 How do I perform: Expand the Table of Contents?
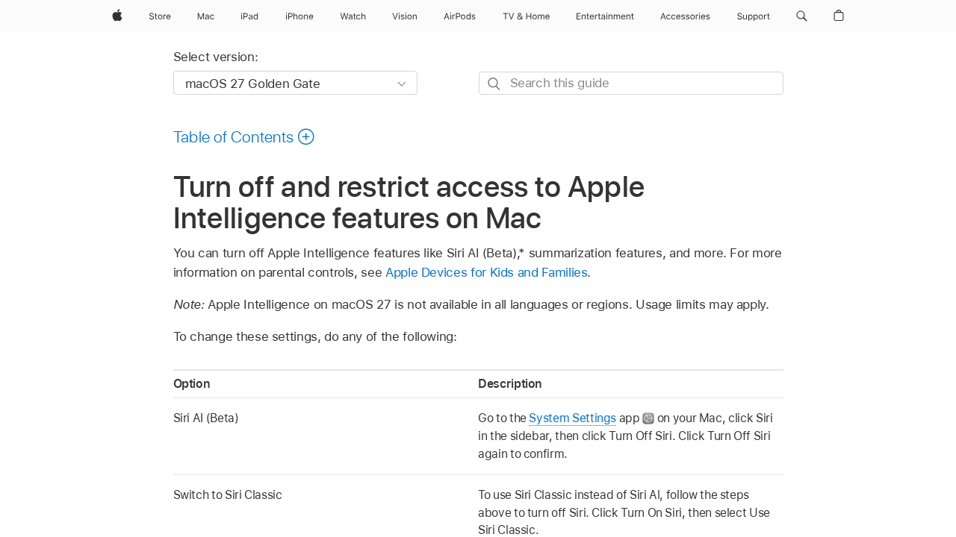coord(243,137)
